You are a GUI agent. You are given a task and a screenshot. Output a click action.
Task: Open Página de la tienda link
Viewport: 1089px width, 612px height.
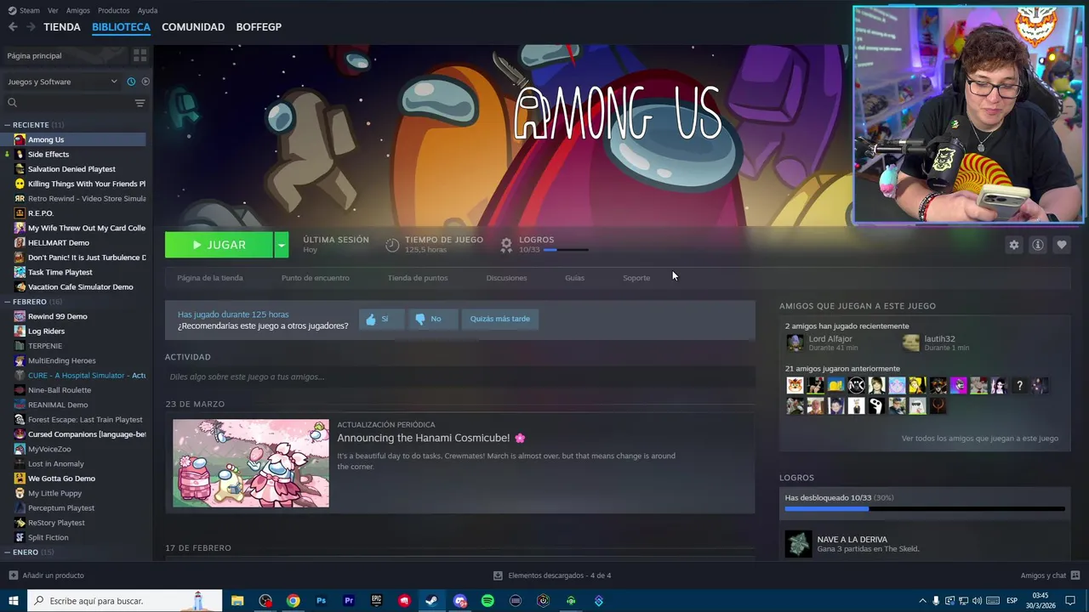(210, 278)
